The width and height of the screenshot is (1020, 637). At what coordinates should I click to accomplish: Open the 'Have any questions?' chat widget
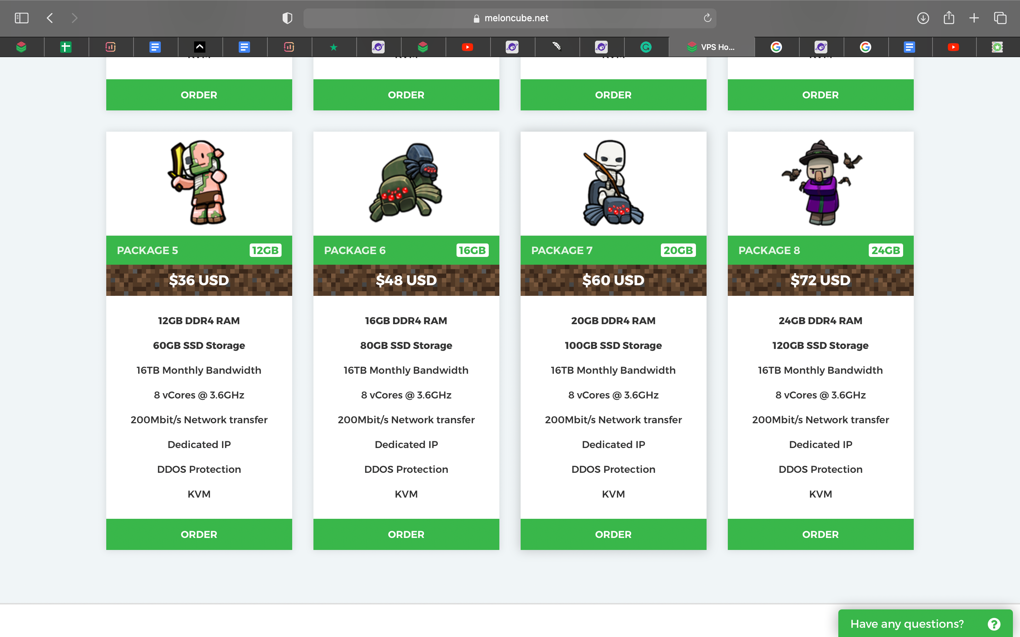pyautogui.click(x=925, y=624)
